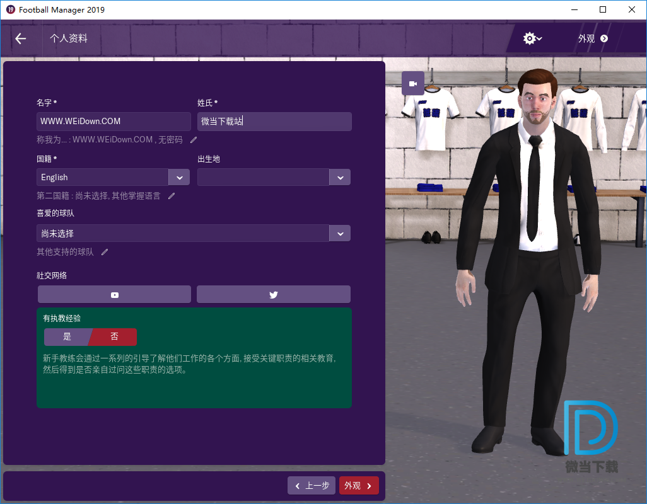Click the empty 出生地 combo field

[263, 178]
